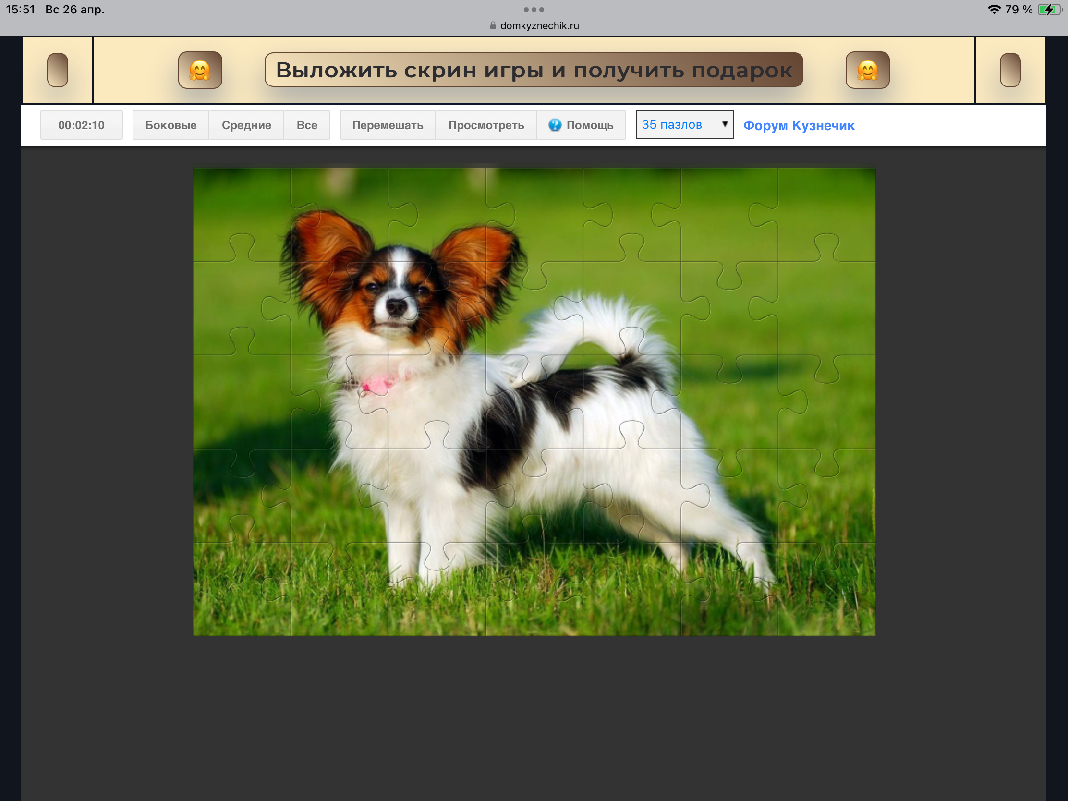Show only Боковые edge pieces
The image size is (1068, 801).
pyautogui.click(x=170, y=125)
